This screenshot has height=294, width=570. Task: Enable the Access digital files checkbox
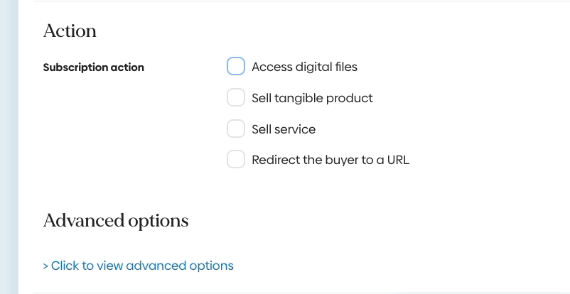pos(236,67)
